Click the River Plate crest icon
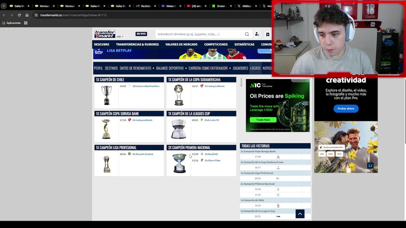 [202, 161]
